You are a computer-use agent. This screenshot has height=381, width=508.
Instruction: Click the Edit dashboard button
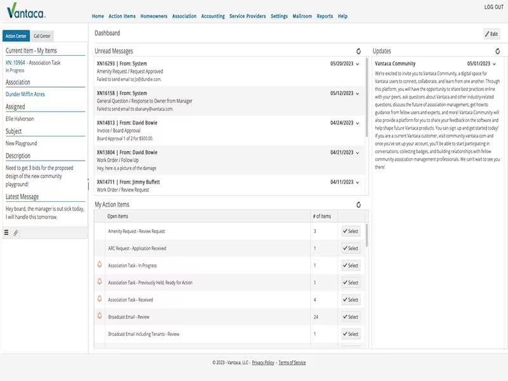491,34
